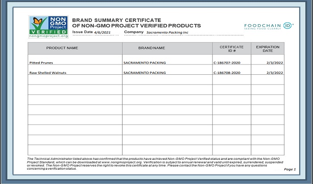Select the BRAND NAME column header
This screenshot has width=313, height=184.
tap(151, 47)
